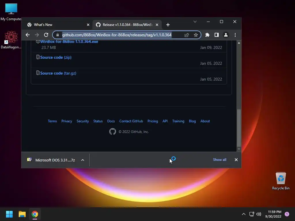295x221 pixels.
Task: Click the scrollbar down arrow
Action: click(239, 149)
